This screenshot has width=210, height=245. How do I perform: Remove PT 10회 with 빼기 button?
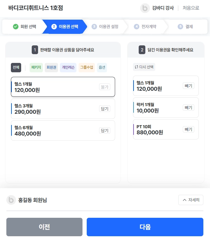188,129
